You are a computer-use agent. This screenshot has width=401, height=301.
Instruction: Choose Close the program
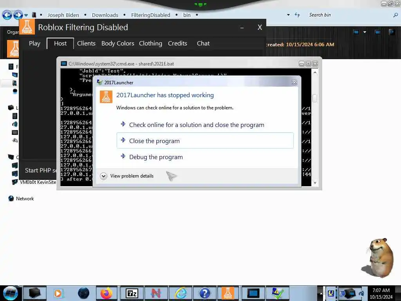point(205,141)
